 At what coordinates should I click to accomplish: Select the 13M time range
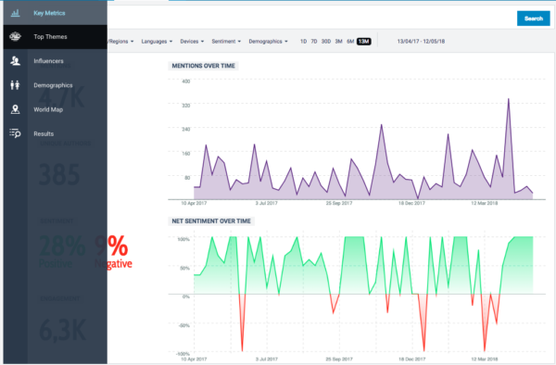(x=364, y=42)
